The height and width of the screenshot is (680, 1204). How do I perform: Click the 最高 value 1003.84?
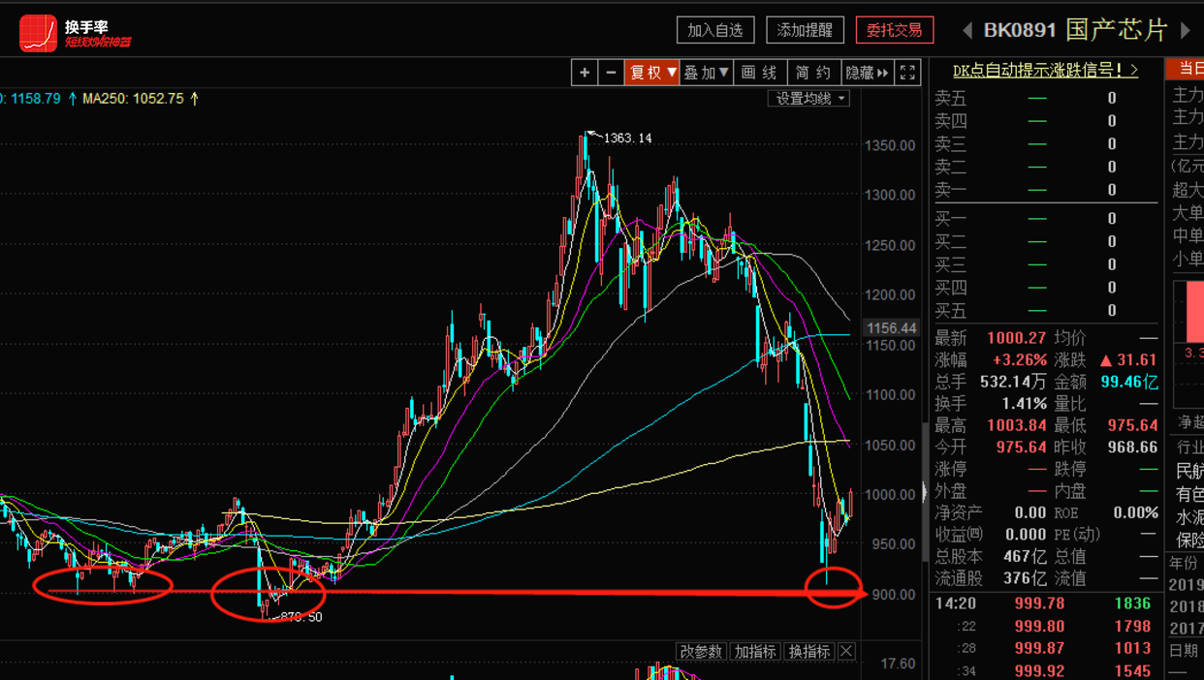click(1017, 425)
